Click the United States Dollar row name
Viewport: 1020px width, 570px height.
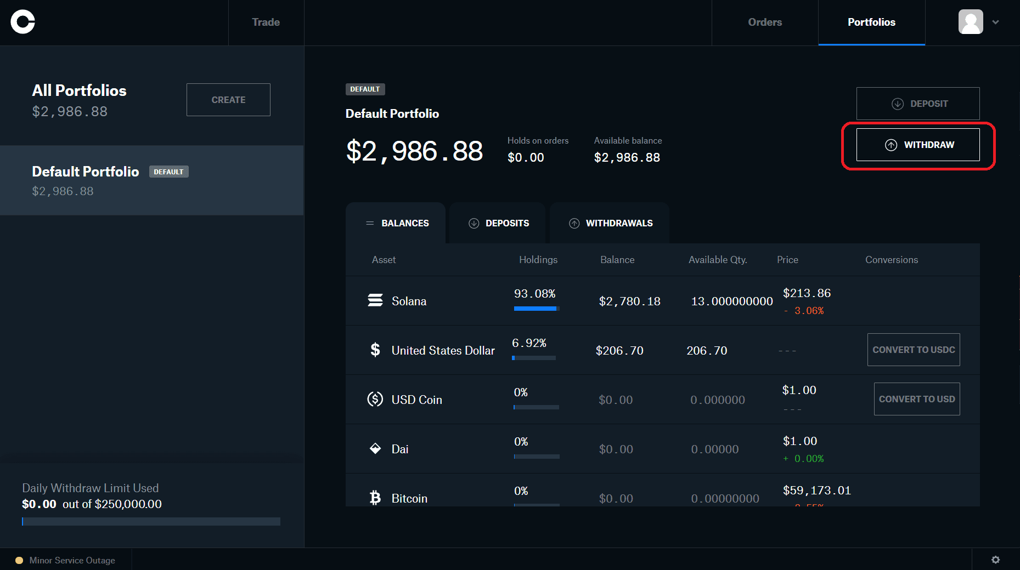(443, 351)
